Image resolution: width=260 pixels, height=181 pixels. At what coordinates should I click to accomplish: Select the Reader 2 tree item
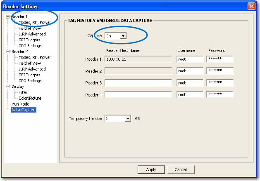pos(19,52)
